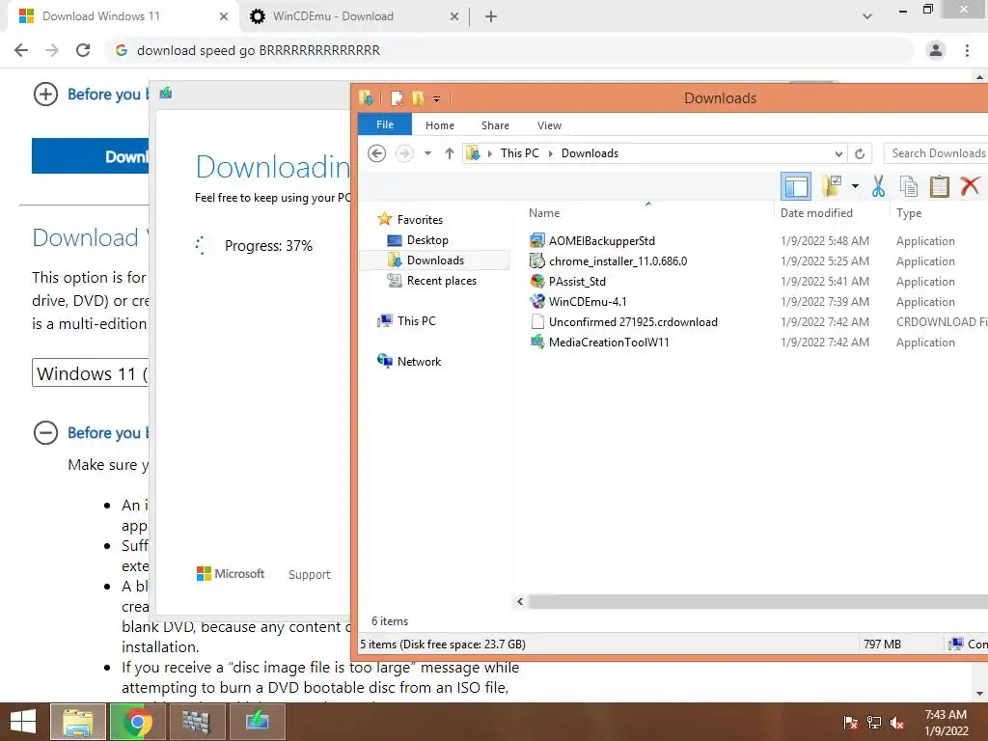
Task: Click Explorer forward navigation arrow
Action: pos(404,153)
